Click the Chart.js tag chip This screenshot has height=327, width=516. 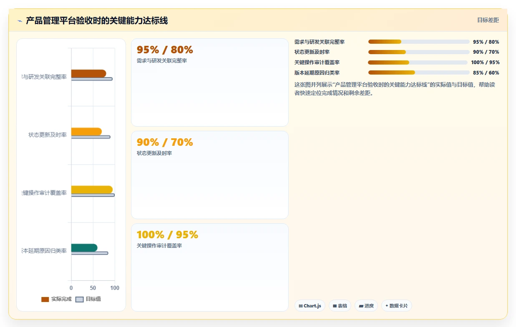coord(310,306)
